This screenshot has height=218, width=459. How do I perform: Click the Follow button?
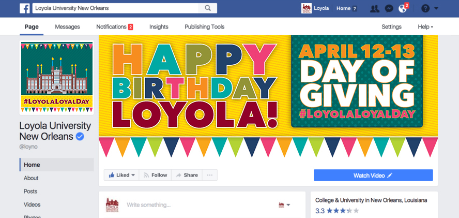155,175
